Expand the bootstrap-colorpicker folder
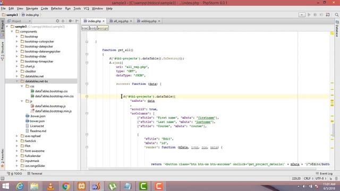Screen dimensions: 340x191 [x=17, y=41]
